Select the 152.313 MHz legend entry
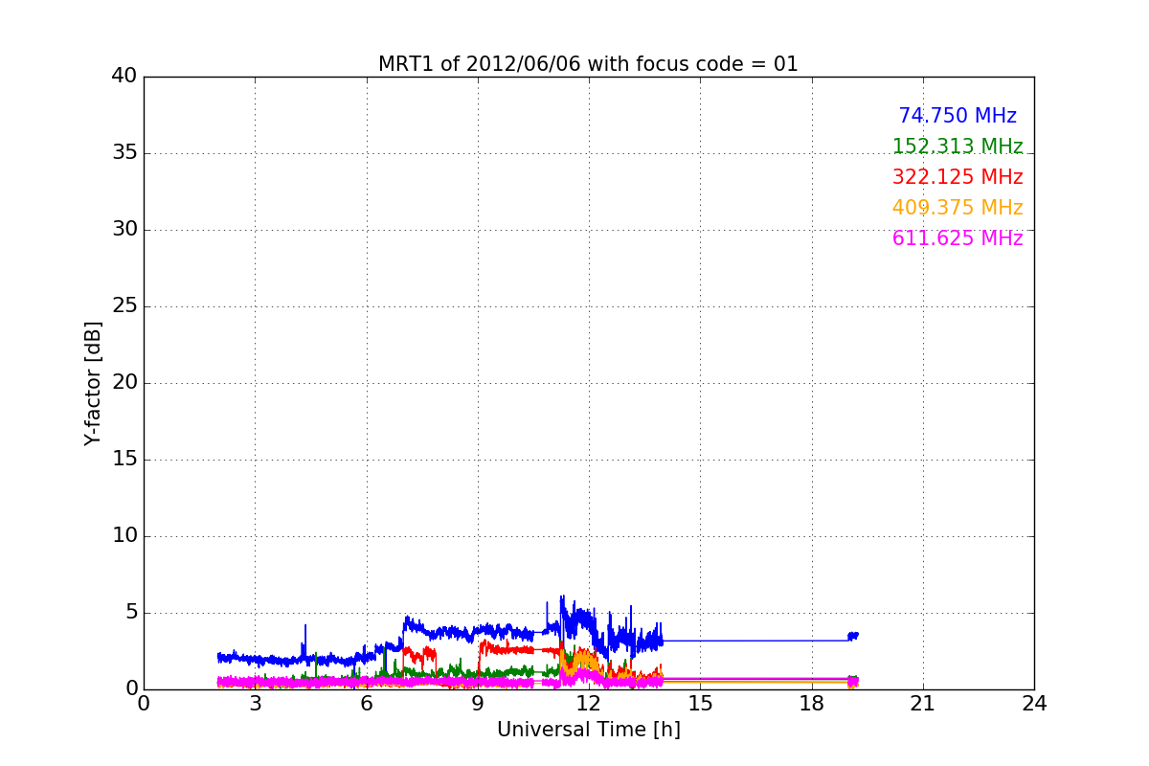The height and width of the screenshot is (766, 1149). click(x=957, y=146)
